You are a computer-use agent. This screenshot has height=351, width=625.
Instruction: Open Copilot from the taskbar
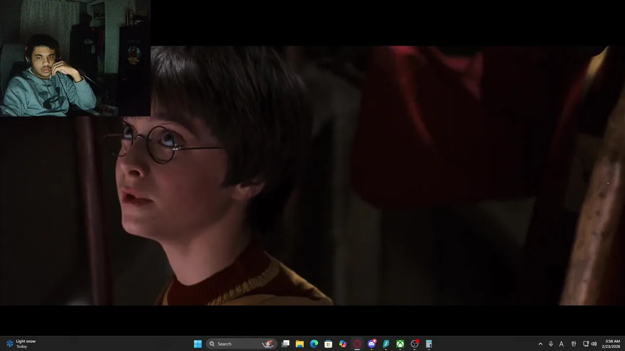(343, 344)
